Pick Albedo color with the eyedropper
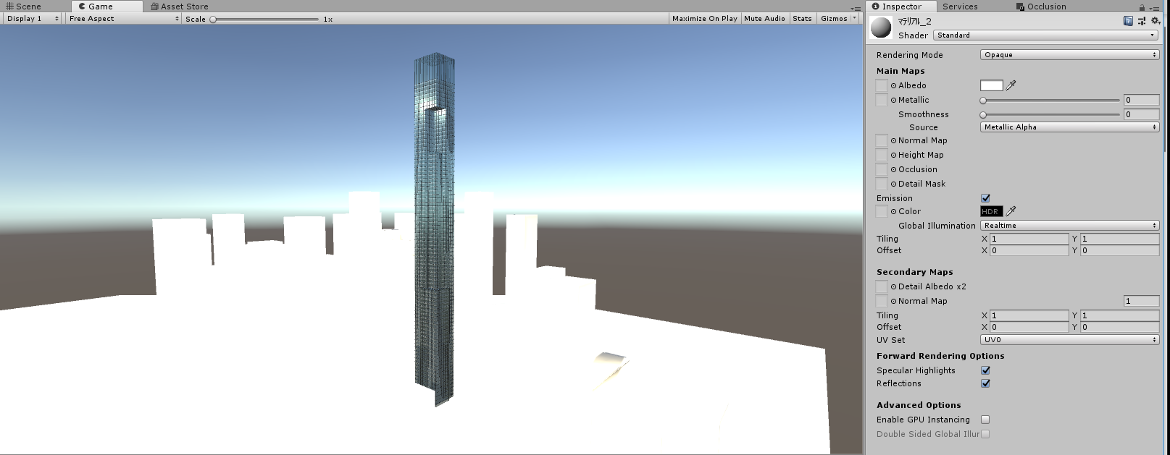 coord(1011,85)
